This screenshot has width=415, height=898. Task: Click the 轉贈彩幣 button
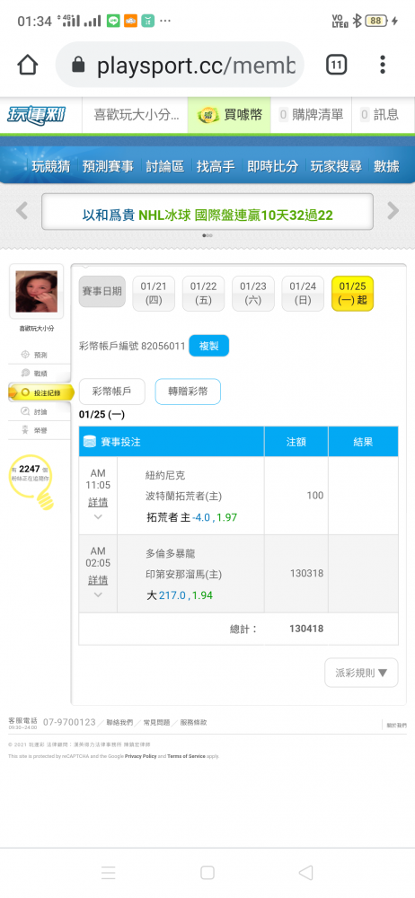point(188,392)
